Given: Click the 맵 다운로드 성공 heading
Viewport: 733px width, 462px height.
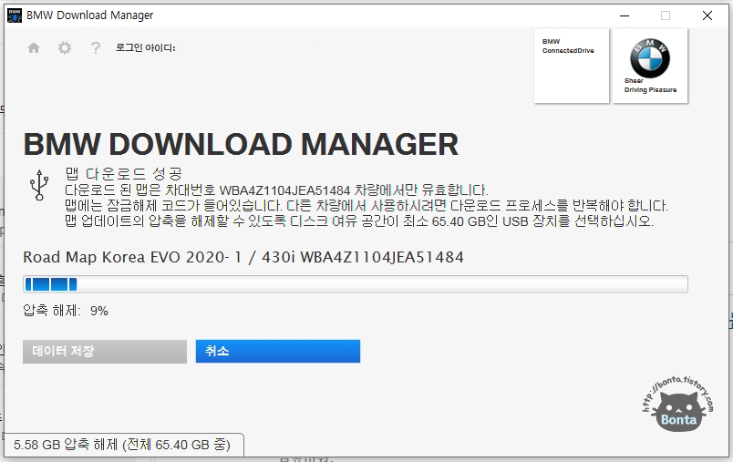Looking at the screenshot, I should 123,174.
